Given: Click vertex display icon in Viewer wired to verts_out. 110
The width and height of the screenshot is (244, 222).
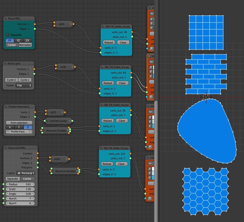Looking at the screenshot, I should coord(150,169).
